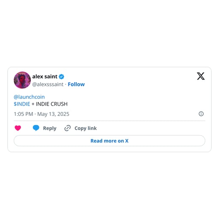Click the blue reply speech bubble icon
This screenshot has width=219, height=219.
coord(36,128)
